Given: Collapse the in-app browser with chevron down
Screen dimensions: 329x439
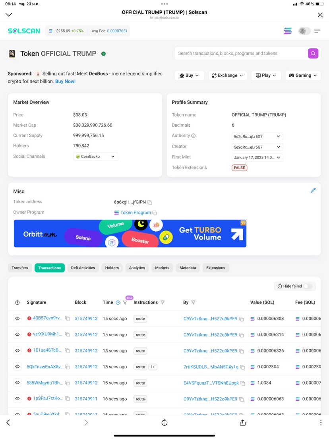Looking at the screenshot, I should click(x=9, y=15).
